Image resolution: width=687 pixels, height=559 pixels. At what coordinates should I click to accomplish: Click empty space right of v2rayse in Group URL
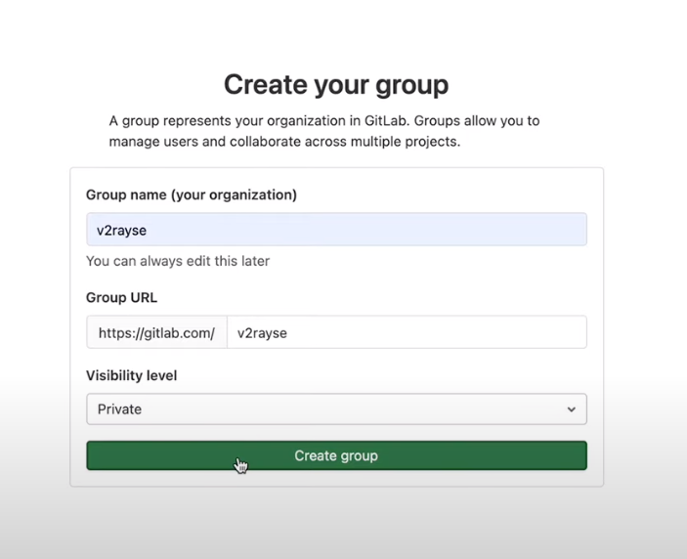(440, 332)
